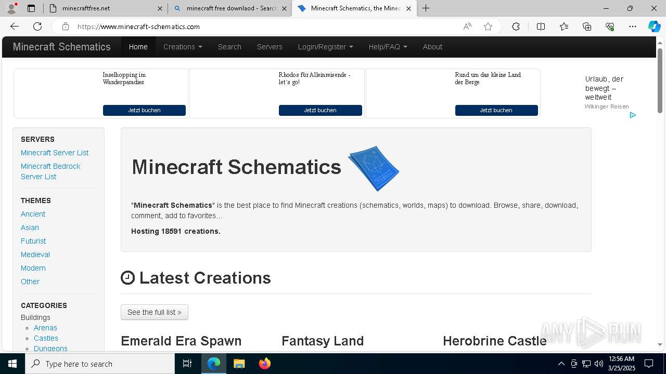Screen dimensions: 666x374
Task: Open the About nav item
Action: (x=432, y=47)
